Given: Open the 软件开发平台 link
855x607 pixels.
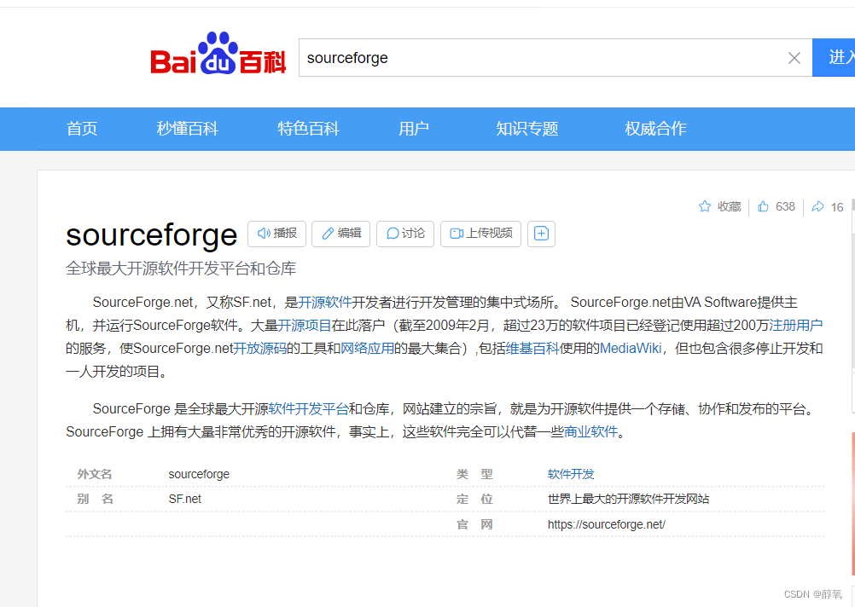Looking at the screenshot, I should (309, 408).
